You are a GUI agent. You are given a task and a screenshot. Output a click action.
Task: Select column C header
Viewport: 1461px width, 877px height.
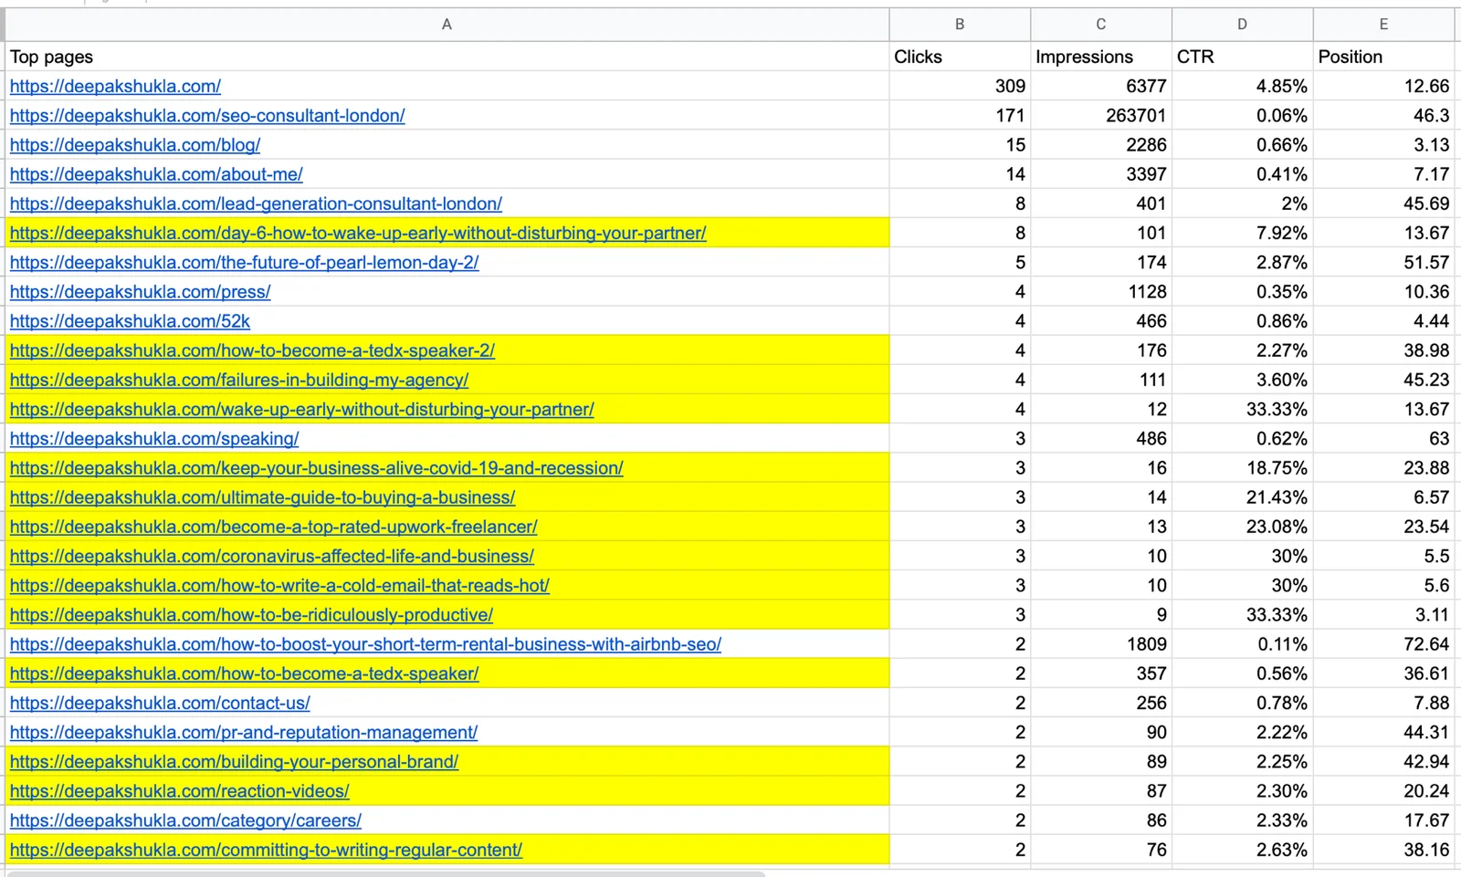tap(1100, 25)
